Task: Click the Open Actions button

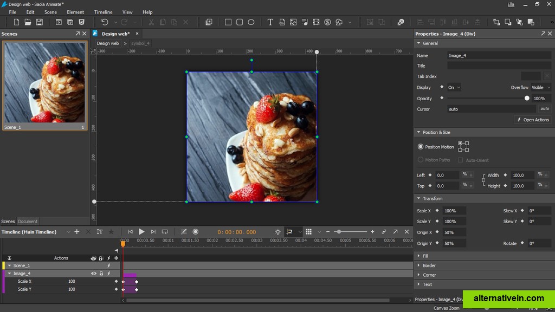Action: [532, 120]
